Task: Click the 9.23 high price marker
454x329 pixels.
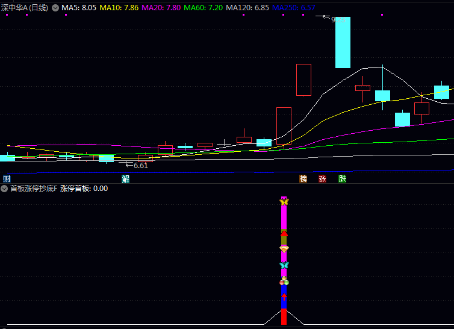Action: pyautogui.click(x=338, y=19)
